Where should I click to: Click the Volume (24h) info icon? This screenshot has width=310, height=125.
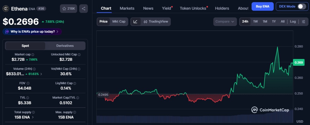point(34,69)
